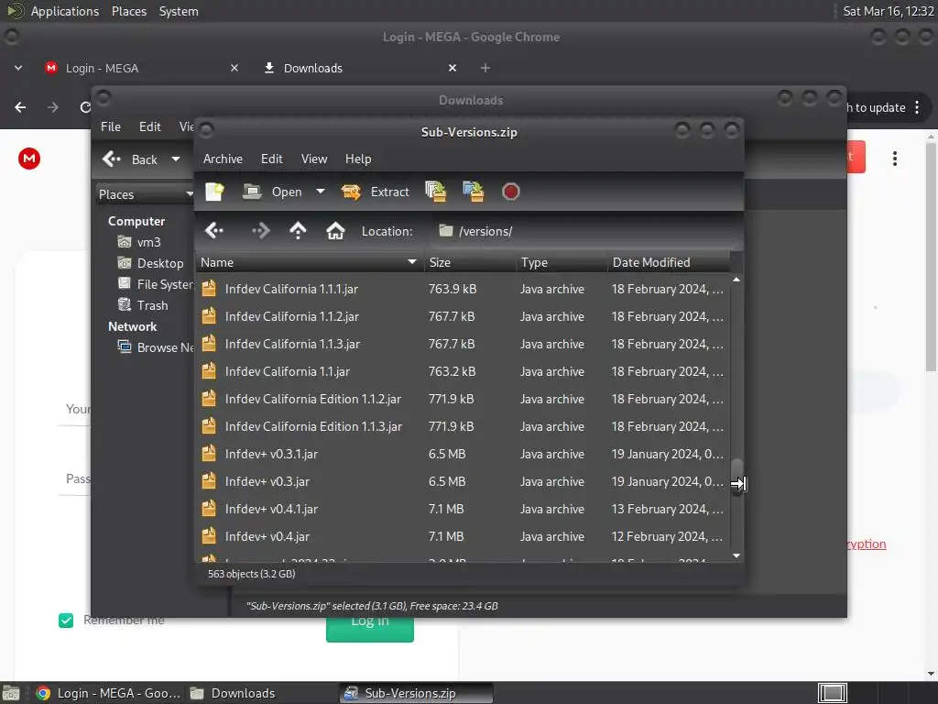Screen dimensions: 938x704
Task: Go up one level in archive
Action: point(298,230)
